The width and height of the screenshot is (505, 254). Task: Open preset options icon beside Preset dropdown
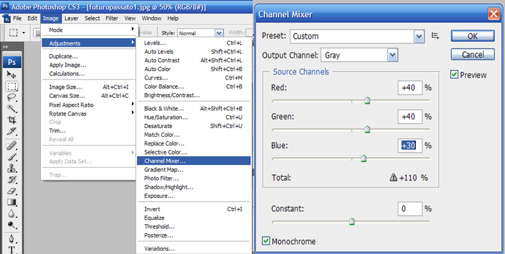pos(435,37)
